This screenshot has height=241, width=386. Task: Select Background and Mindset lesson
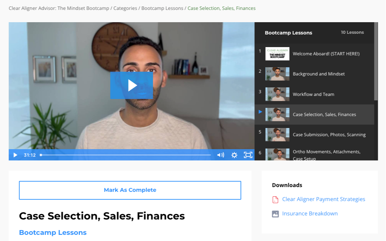coord(314,74)
